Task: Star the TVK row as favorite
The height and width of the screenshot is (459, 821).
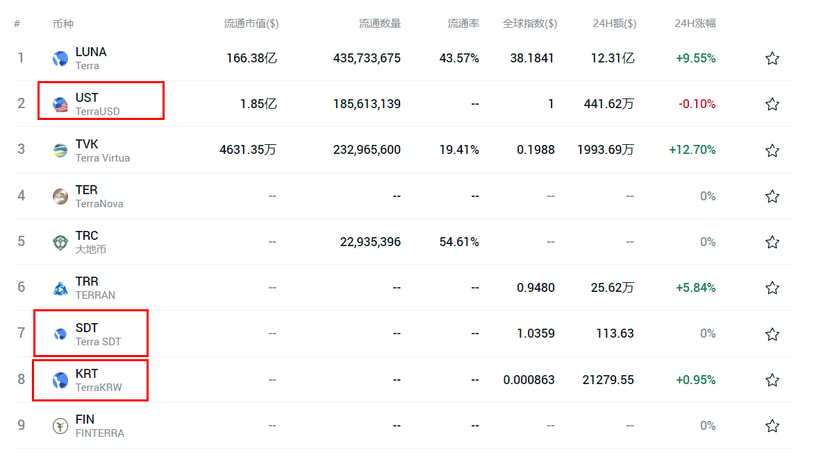Action: [x=772, y=150]
